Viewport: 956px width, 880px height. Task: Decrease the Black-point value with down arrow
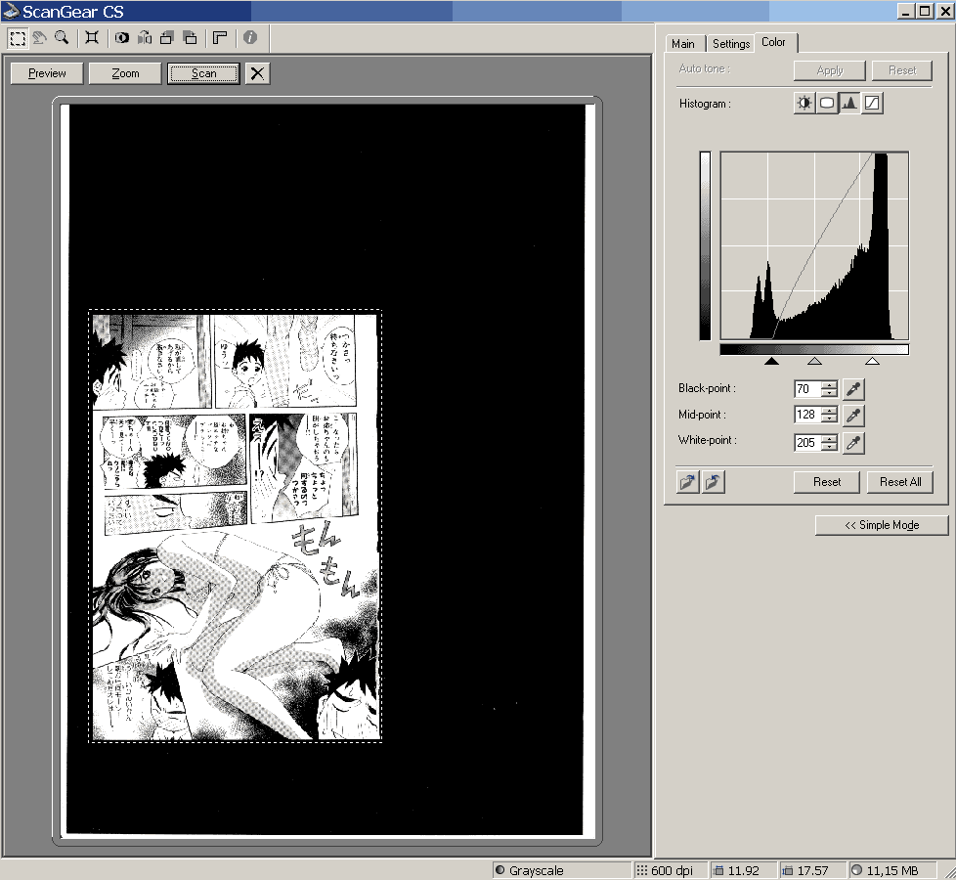829,393
